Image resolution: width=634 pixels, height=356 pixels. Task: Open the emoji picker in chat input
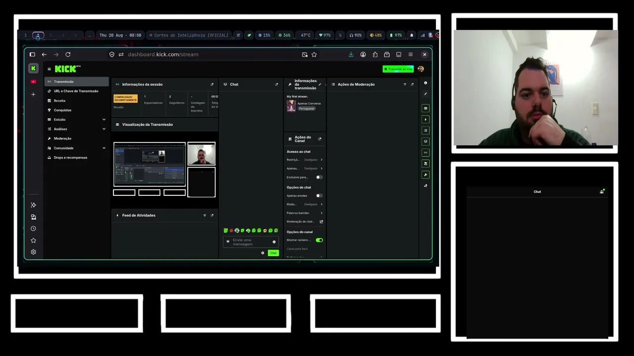tap(274, 242)
